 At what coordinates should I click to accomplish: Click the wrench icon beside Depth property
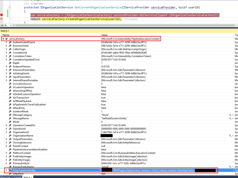10,63
